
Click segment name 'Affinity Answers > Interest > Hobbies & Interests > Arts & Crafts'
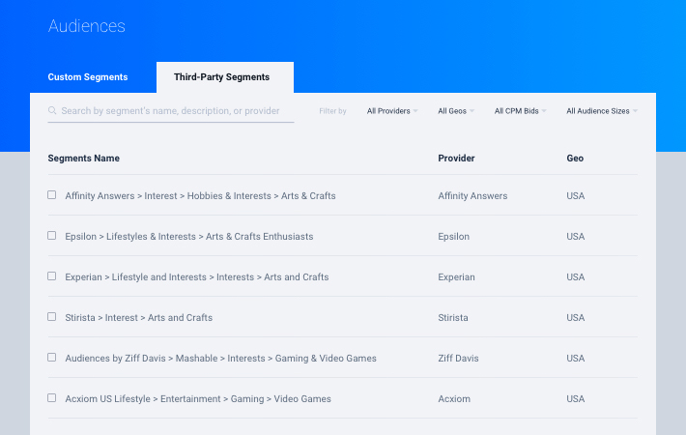200,195
